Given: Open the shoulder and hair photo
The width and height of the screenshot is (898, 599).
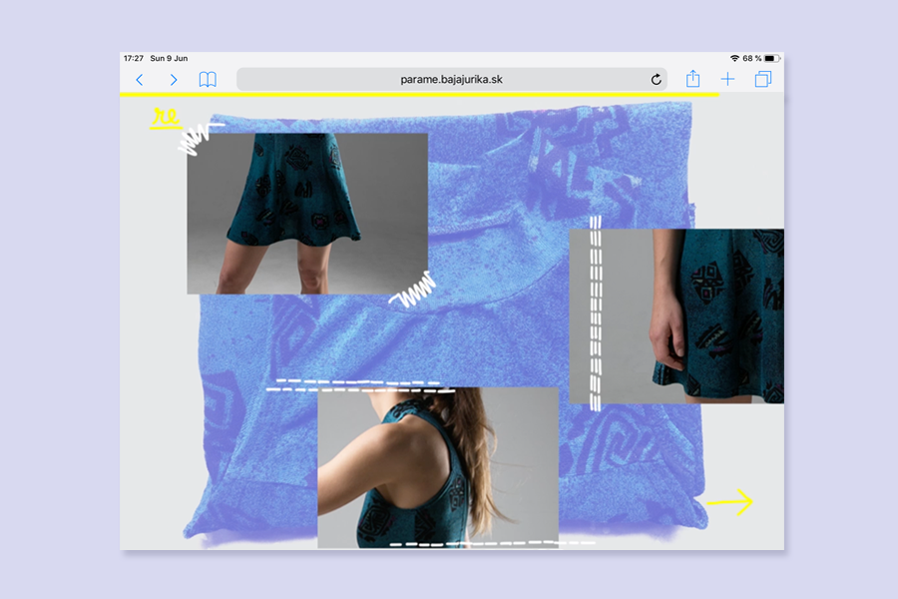Looking at the screenshot, I should pos(437,467).
